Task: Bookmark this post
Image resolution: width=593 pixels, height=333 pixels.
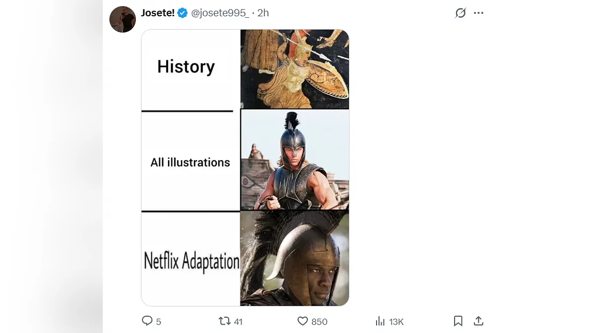Action: coord(458,321)
